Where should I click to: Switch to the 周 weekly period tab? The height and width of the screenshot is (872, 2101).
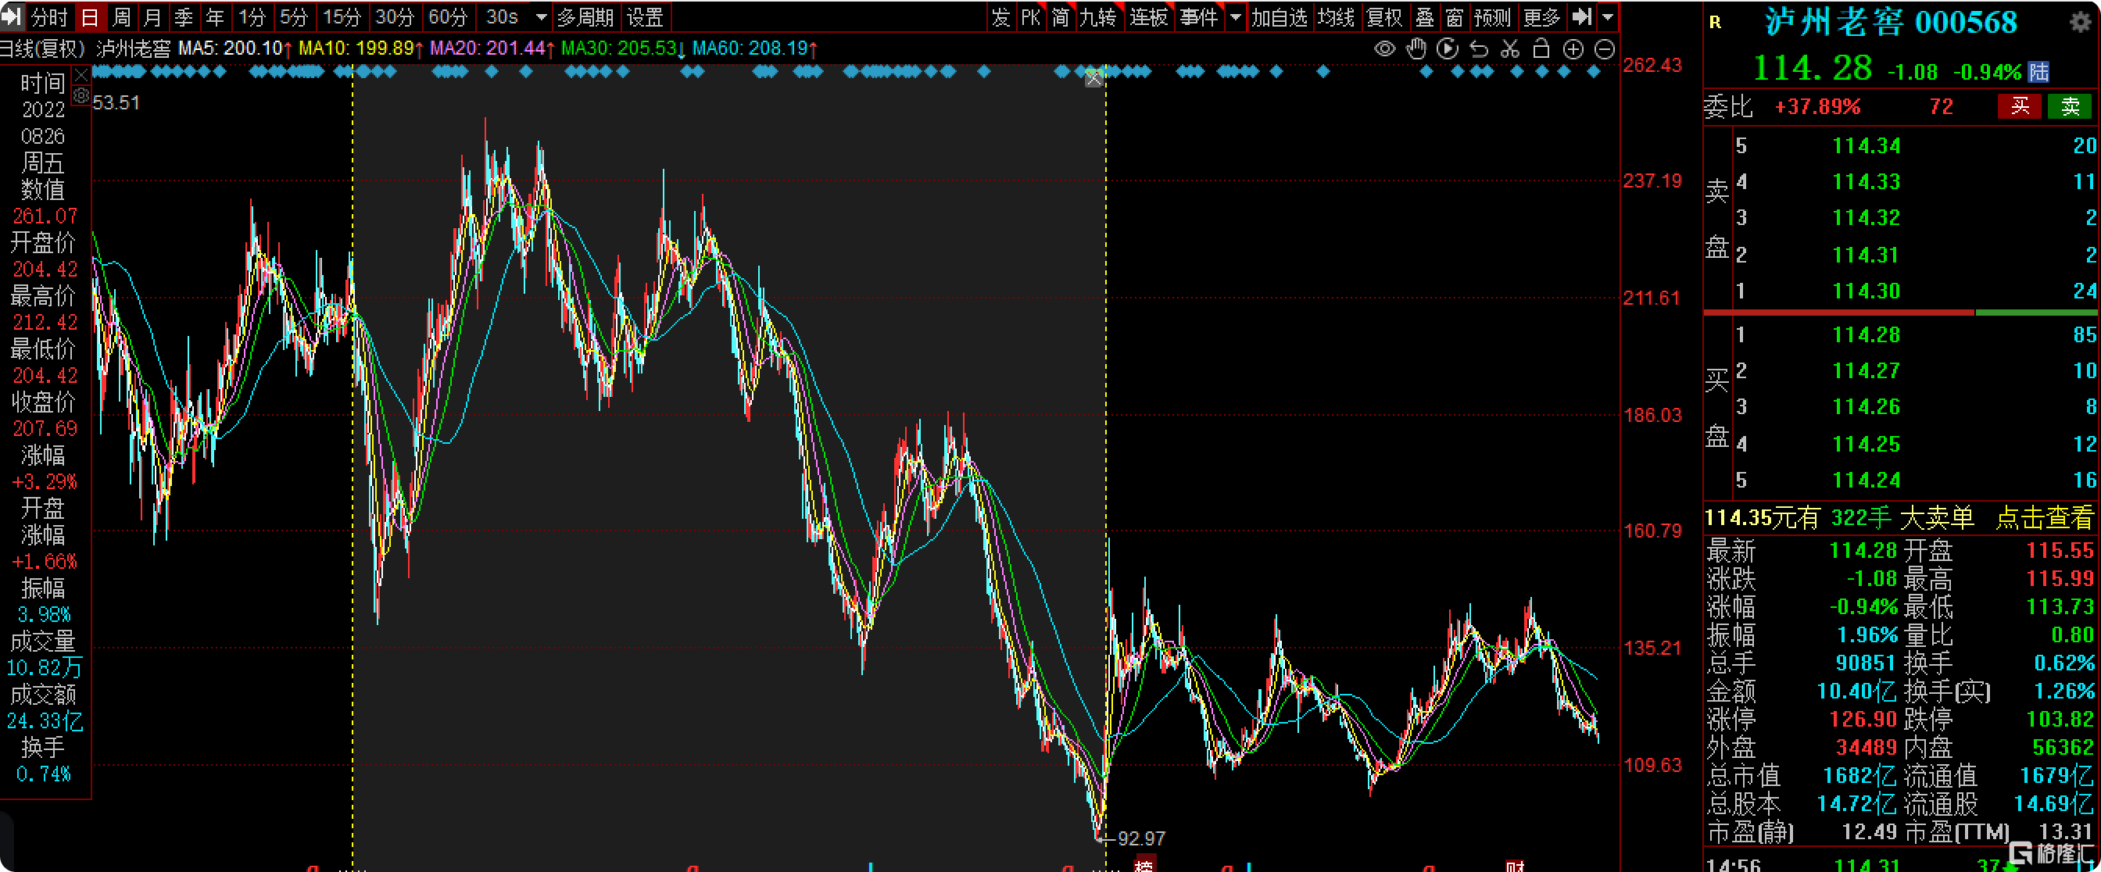pos(121,17)
